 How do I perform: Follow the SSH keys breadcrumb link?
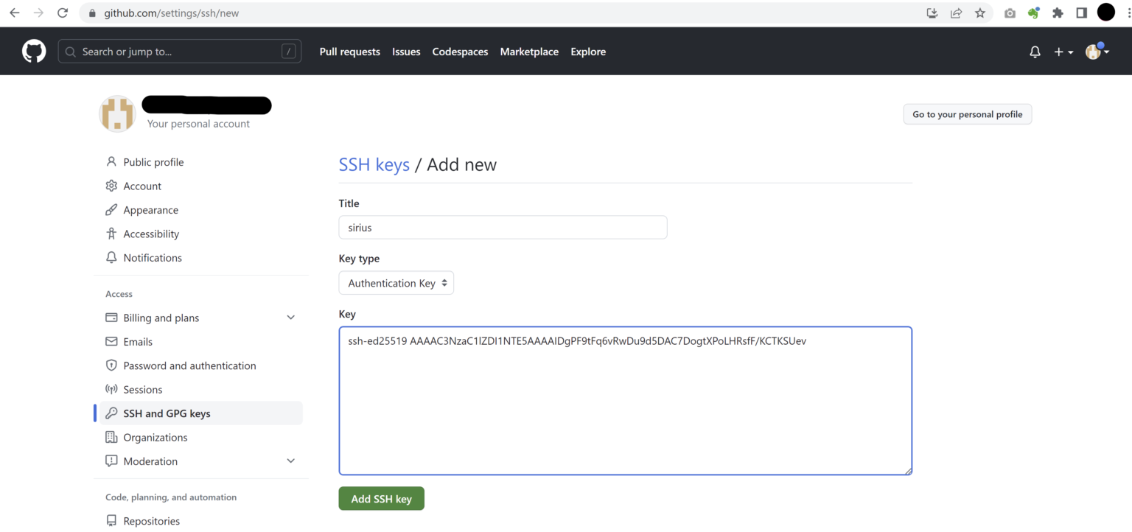click(374, 164)
